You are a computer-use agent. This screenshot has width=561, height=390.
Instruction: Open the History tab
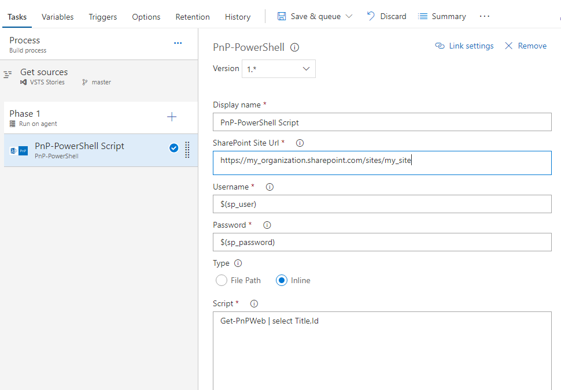click(238, 17)
